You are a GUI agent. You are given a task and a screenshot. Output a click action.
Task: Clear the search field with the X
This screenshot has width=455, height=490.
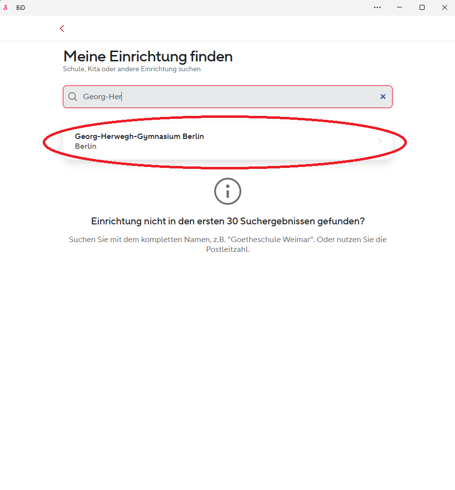pyautogui.click(x=383, y=97)
